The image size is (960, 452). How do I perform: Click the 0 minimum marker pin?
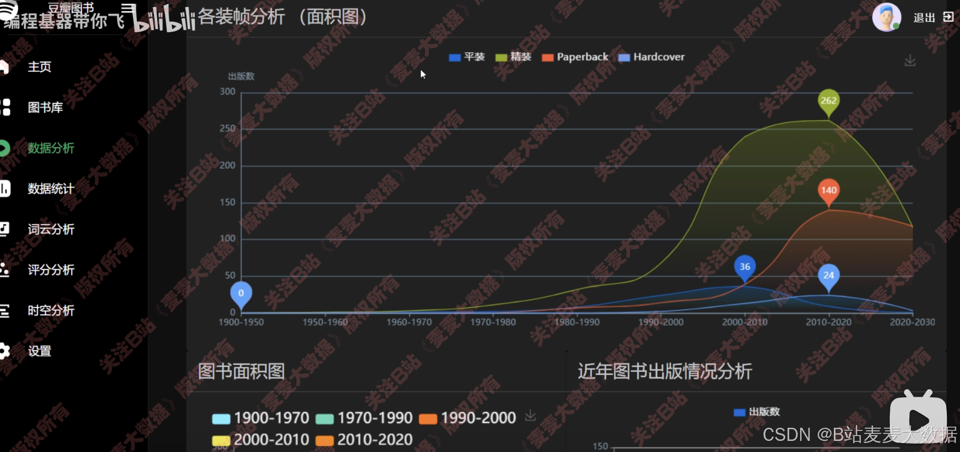(x=241, y=294)
